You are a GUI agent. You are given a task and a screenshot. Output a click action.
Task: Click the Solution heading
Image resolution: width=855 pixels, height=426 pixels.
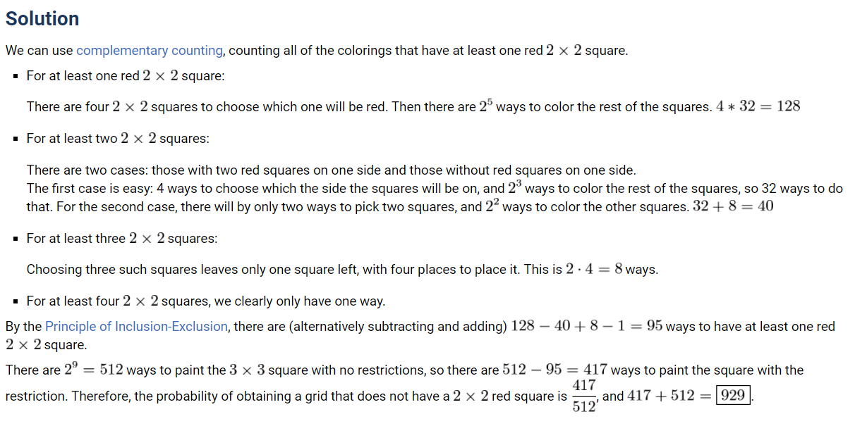[42, 19]
